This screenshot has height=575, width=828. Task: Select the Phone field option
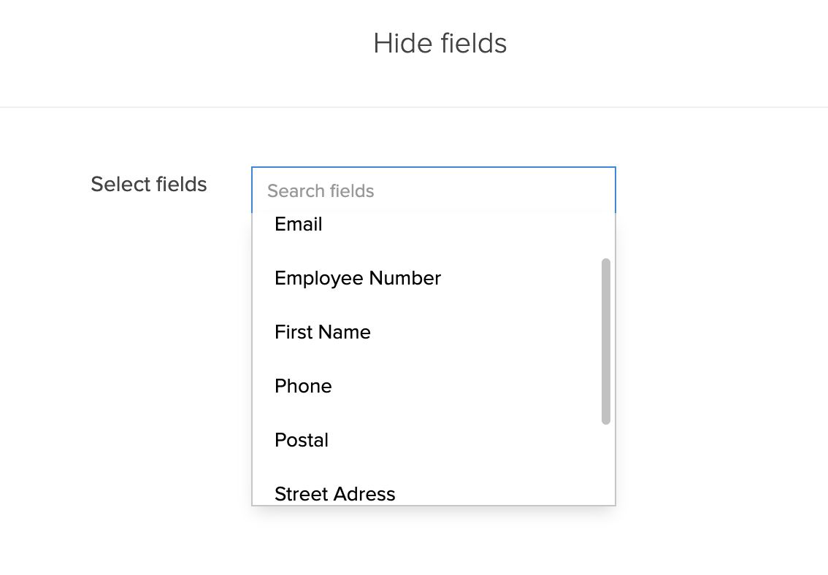tap(303, 386)
